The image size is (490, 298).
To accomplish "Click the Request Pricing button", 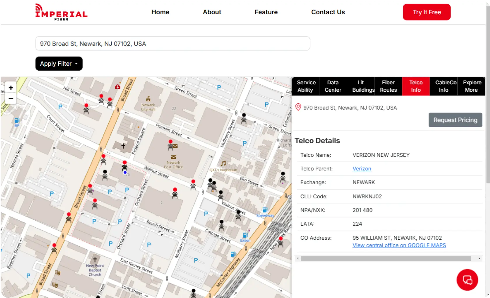I will (x=455, y=120).
